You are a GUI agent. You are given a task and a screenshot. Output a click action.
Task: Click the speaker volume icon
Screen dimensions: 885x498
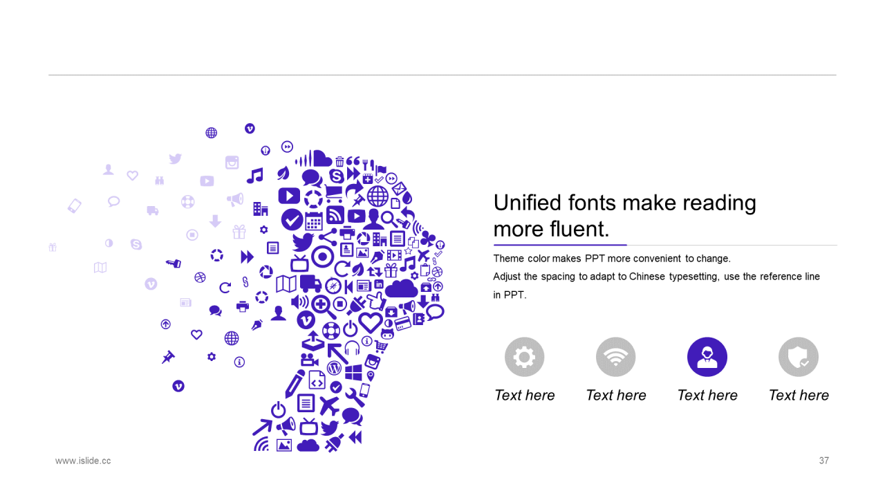pos(300,302)
